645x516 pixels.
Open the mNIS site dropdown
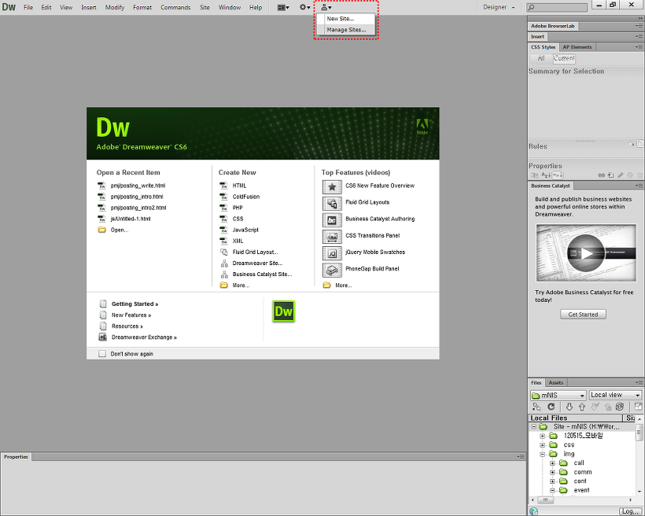click(558, 396)
